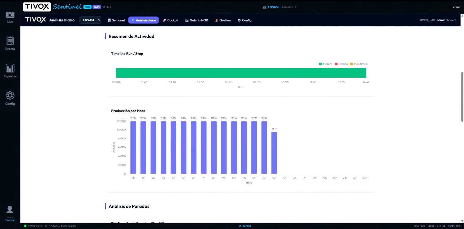Click the Producción por Hora title
Viewport: 464px width, 229px height.
tap(128, 111)
